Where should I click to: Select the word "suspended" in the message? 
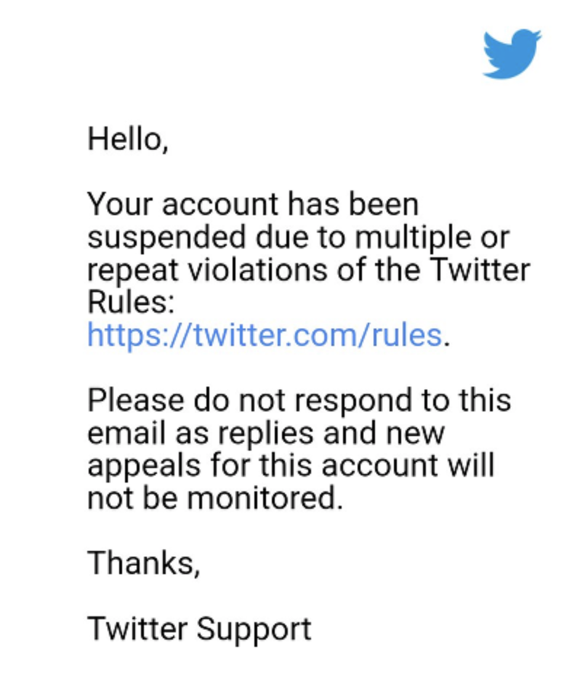tap(166, 238)
